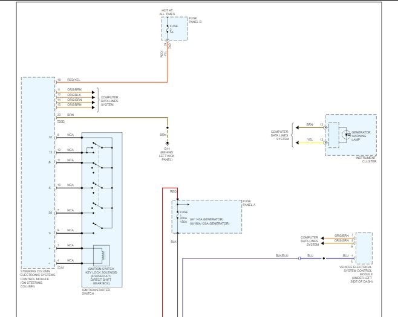Click the YEL pin 13 data line arrow
398x317 pixels.
click(297, 143)
